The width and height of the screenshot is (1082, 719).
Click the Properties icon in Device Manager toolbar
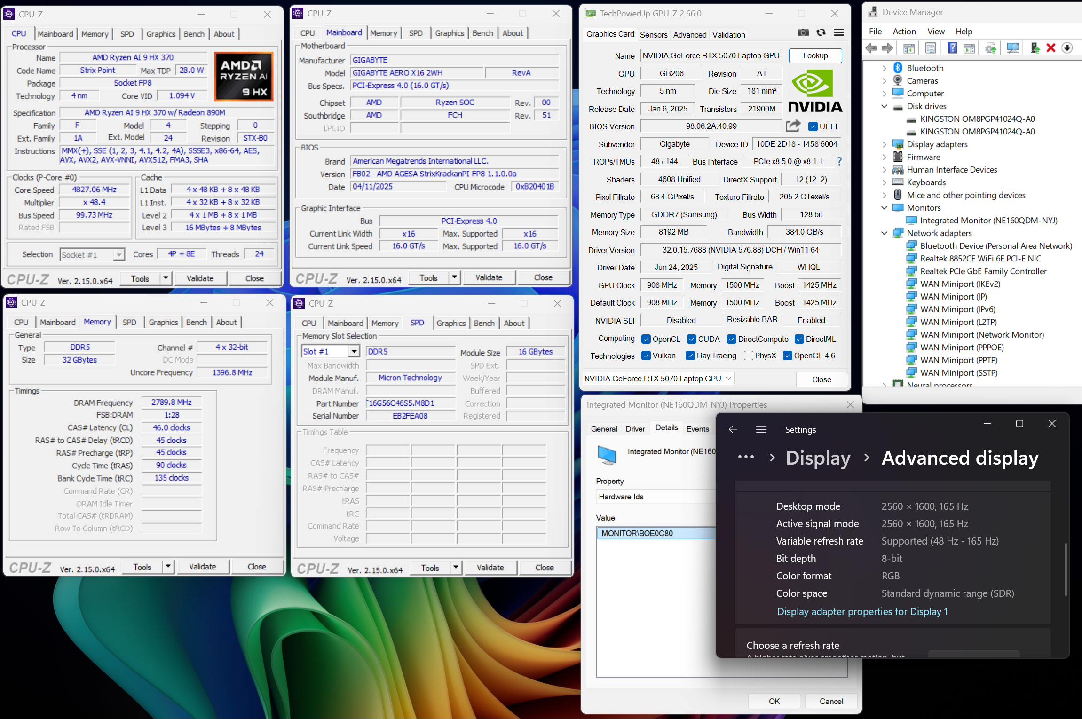(x=931, y=48)
